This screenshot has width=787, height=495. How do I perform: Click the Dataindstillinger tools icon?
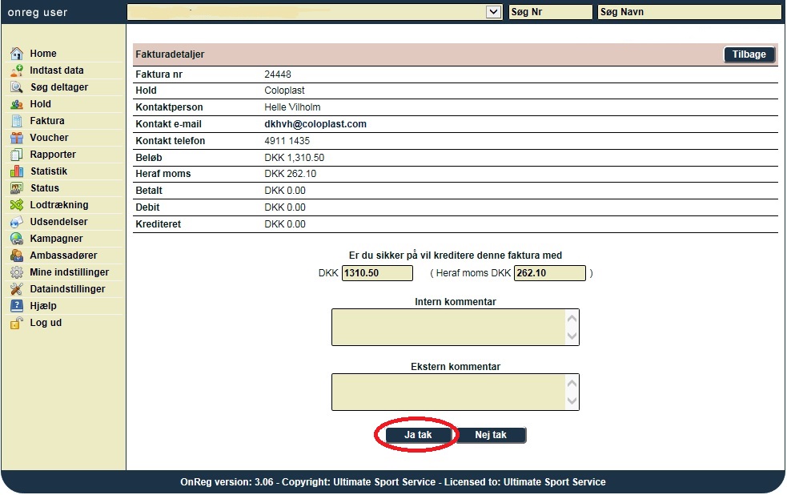click(17, 288)
